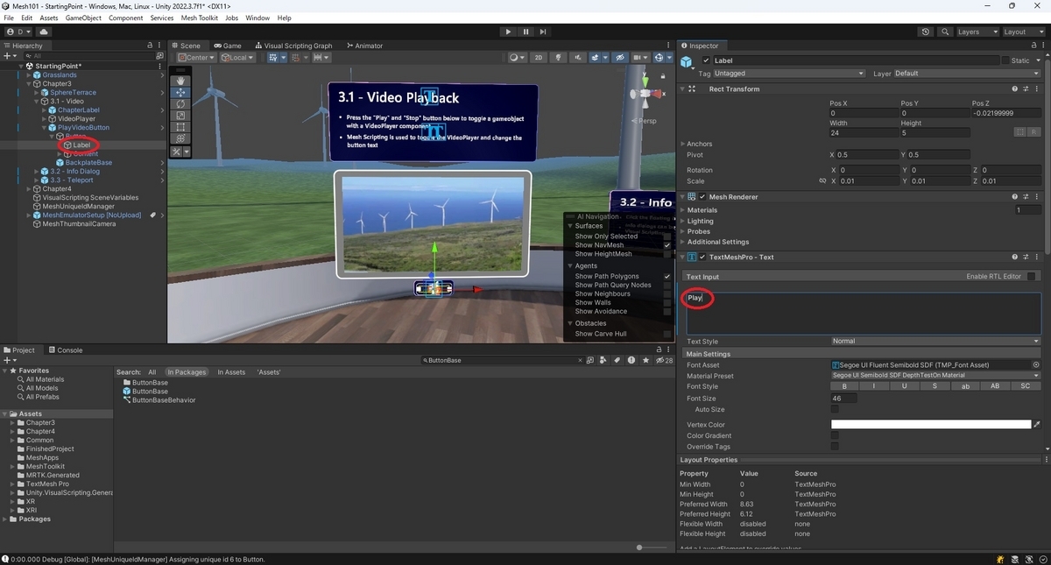This screenshot has width=1051, height=565.
Task: Open cloud services icon
Action: (44, 32)
